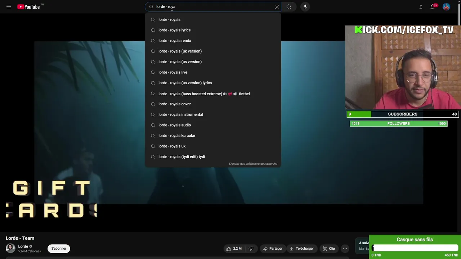
Task: Select "lorde - royals cover" suggestion
Action: point(213,104)
